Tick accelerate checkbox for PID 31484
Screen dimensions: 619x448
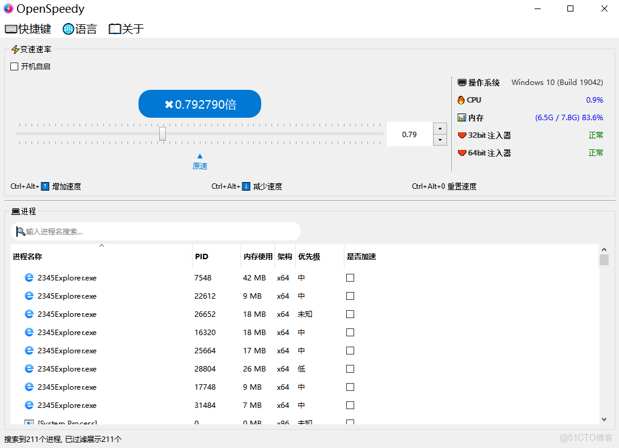(x=350, y=405)
